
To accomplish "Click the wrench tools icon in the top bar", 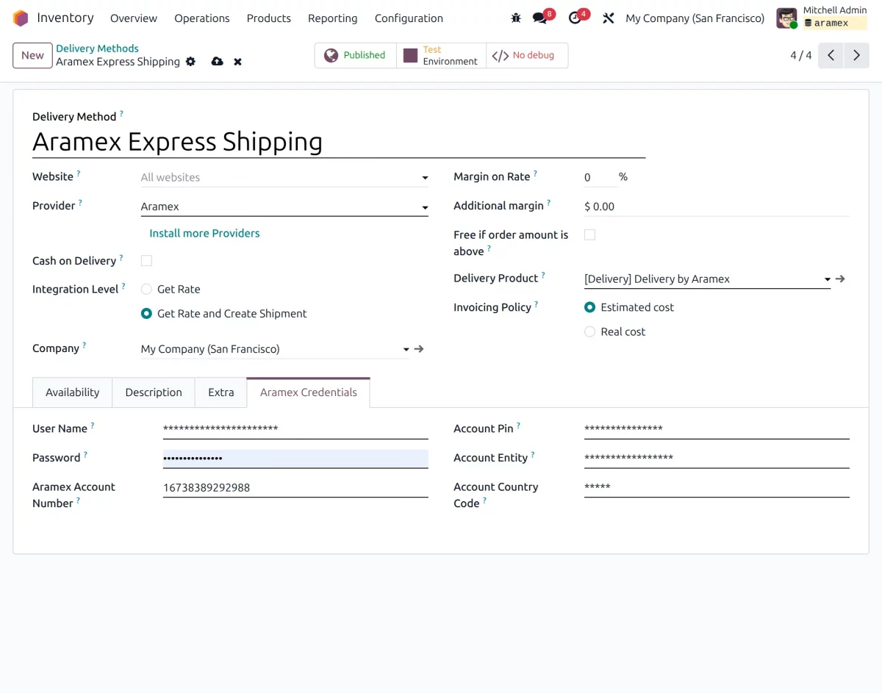I will click(608, 18).
